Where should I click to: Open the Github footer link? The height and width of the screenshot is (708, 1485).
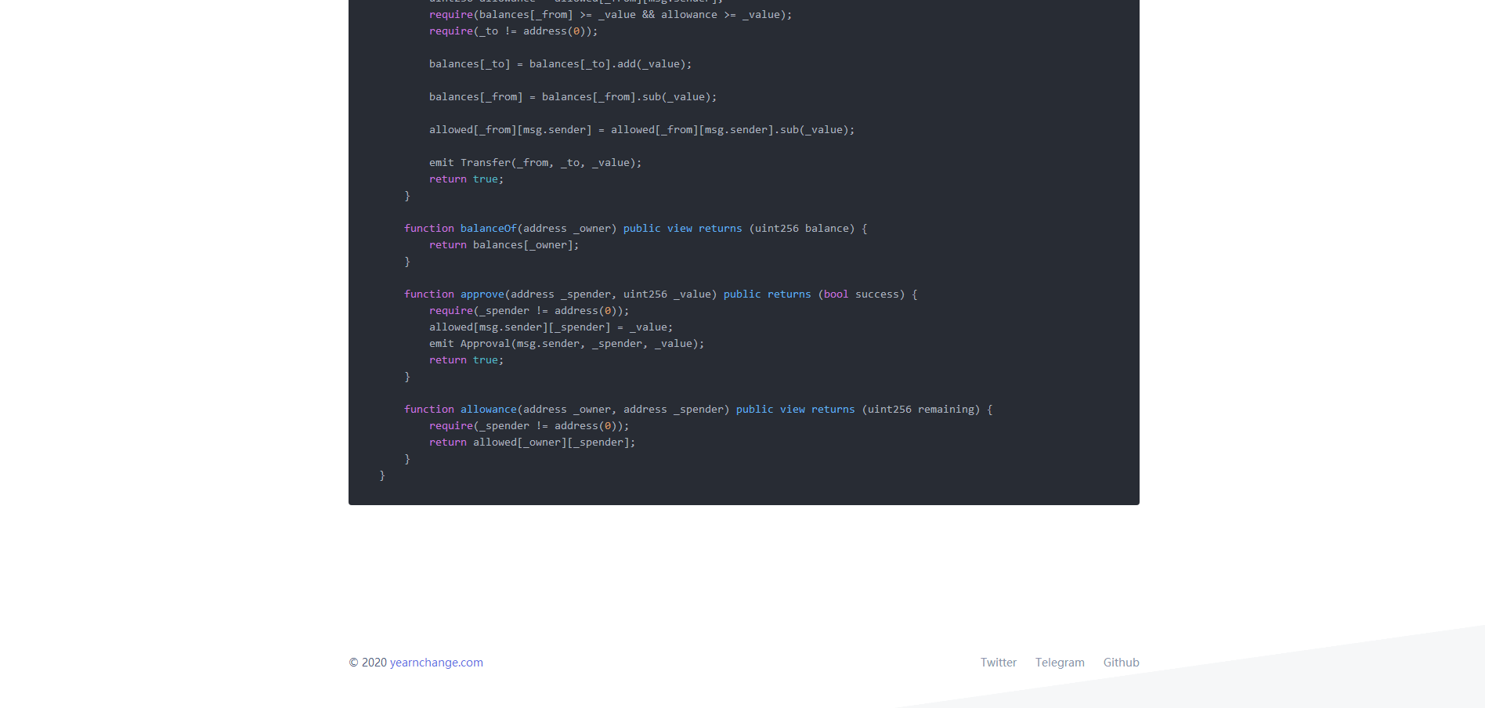pos(1121,663)
